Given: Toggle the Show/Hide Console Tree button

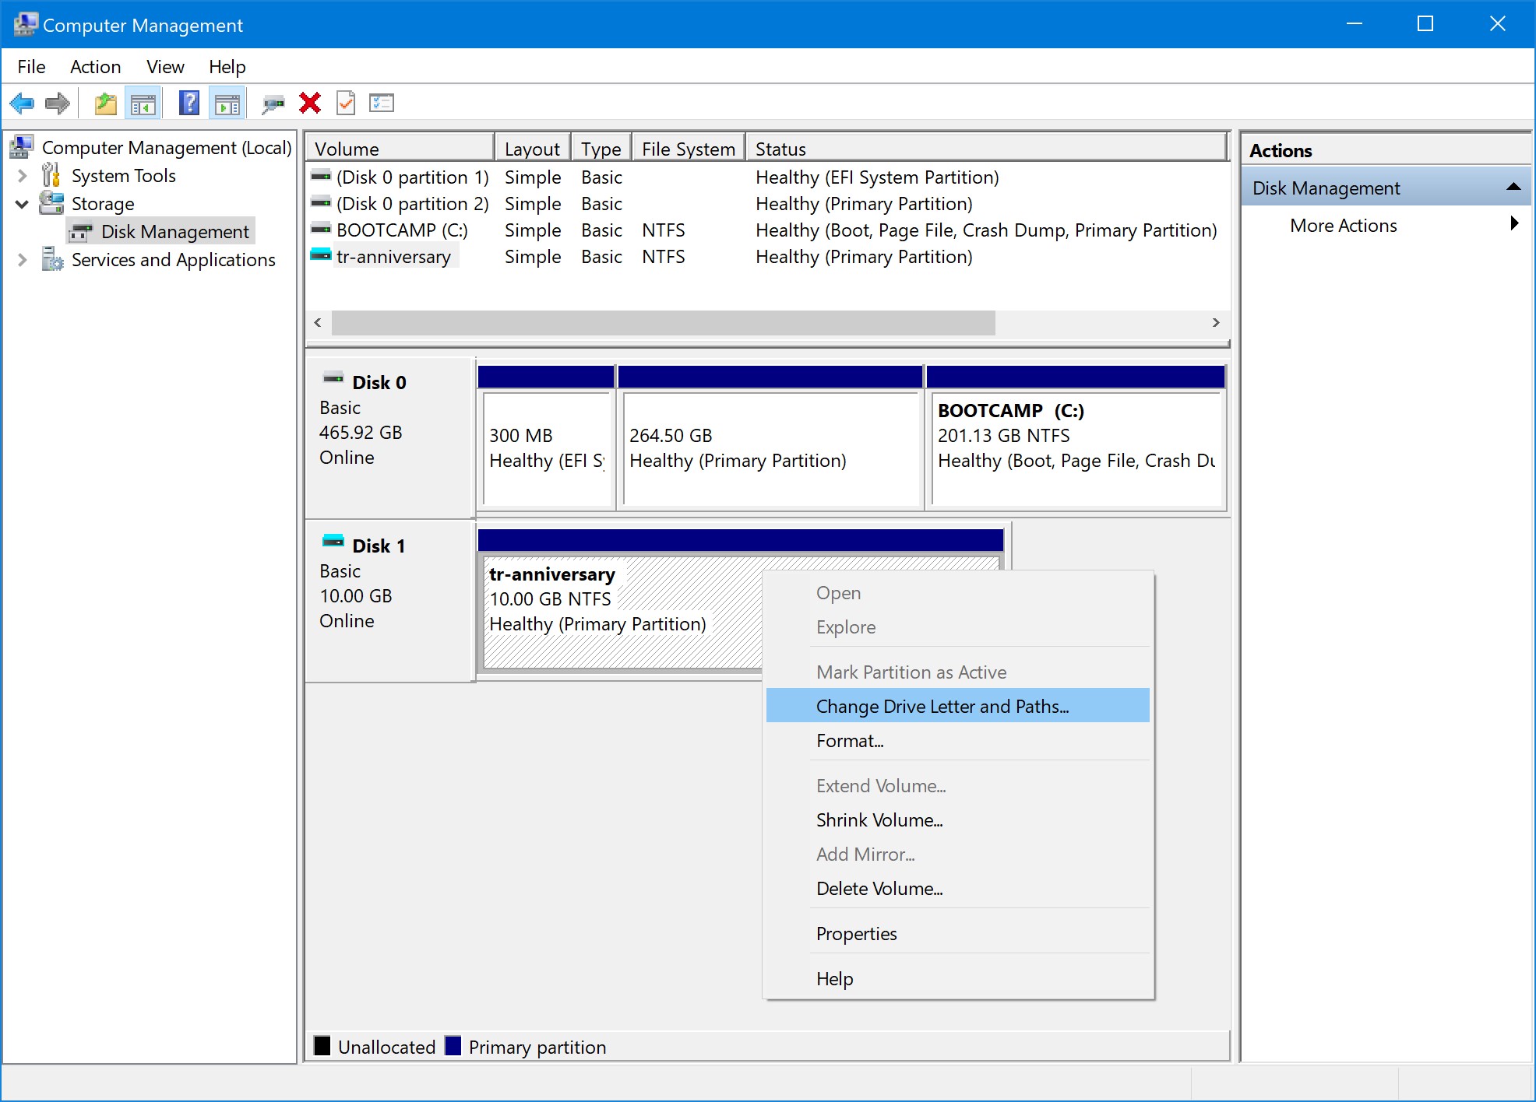Looking at the screenshot, I should pos(143,103).
